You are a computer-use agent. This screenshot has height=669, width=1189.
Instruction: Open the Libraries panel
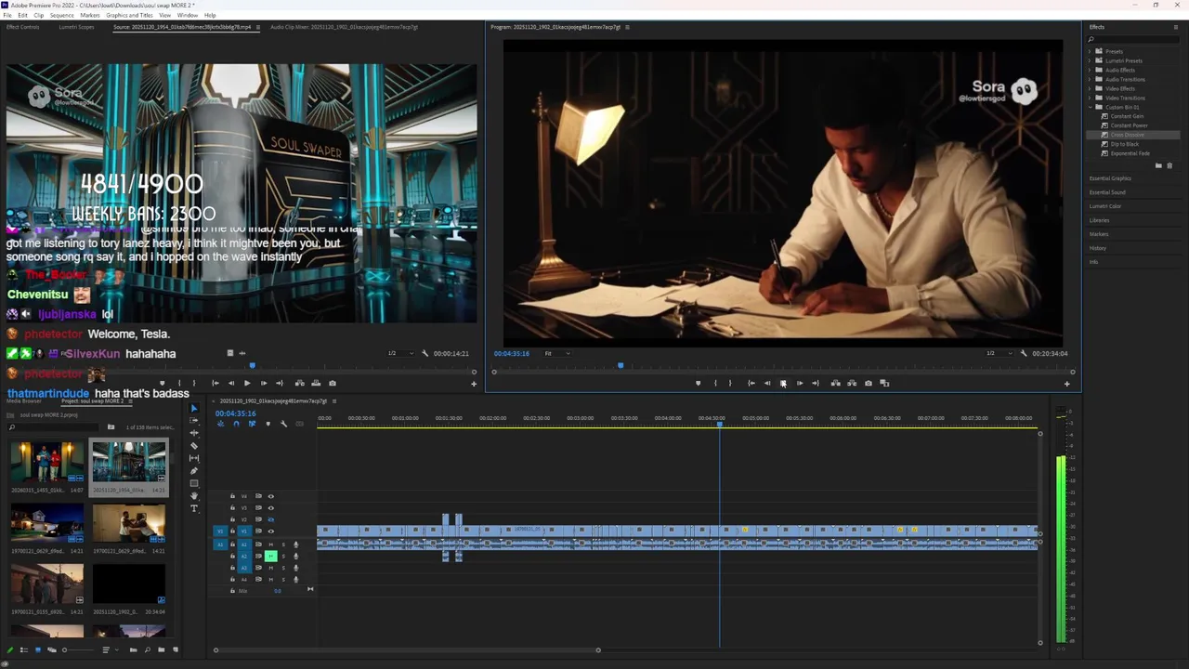pyautogui.click(x=1100, y=220)
